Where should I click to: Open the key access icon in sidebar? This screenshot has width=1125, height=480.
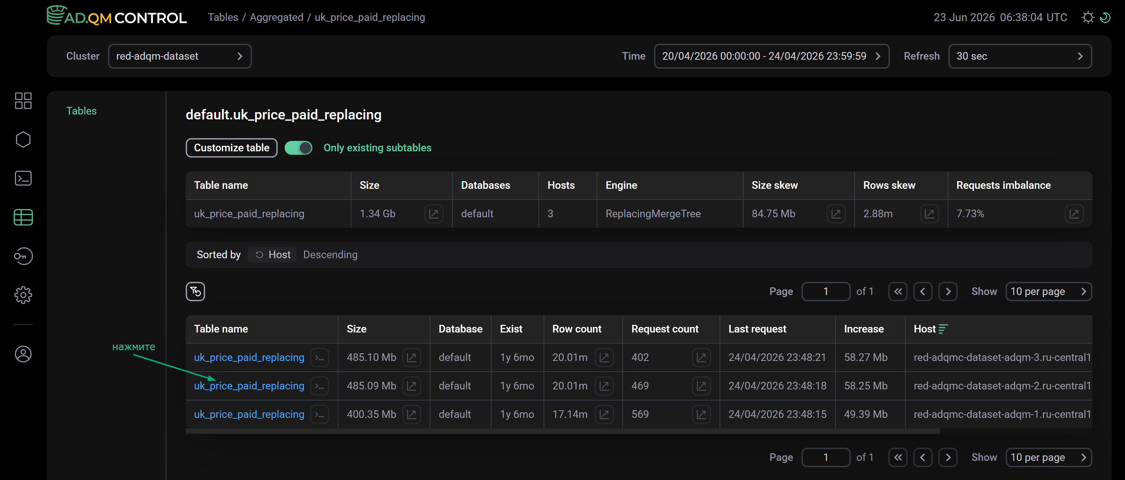point(23,256)
